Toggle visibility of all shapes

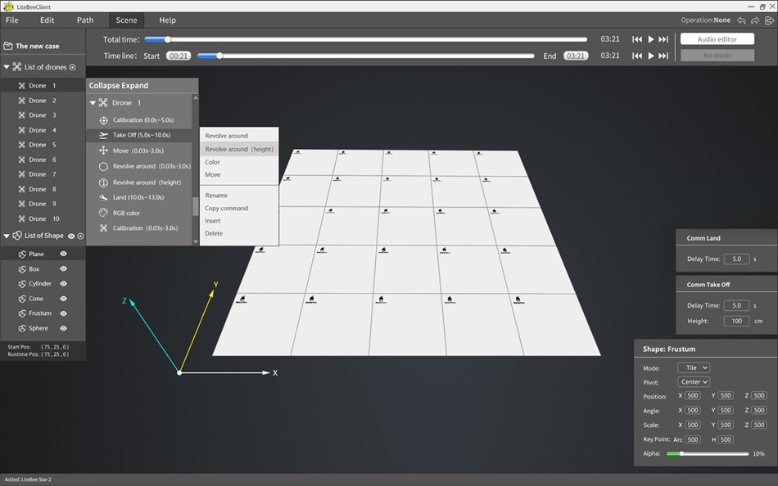pyautogui.click(x=71, y=236)
